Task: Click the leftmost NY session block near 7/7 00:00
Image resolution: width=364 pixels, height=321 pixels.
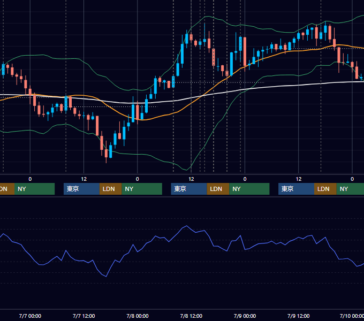Action: pyautogui.click(x=34, y=189)
